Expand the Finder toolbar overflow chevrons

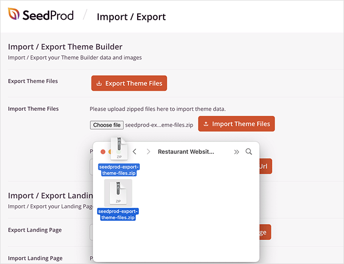coord(236,152)
